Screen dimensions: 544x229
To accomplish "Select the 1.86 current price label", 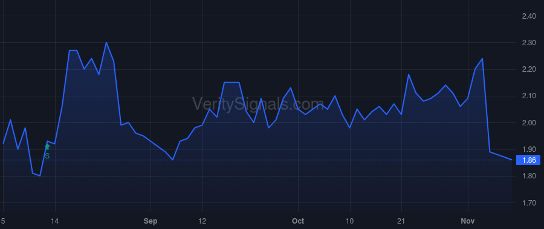I will click(x=528, y=160).
